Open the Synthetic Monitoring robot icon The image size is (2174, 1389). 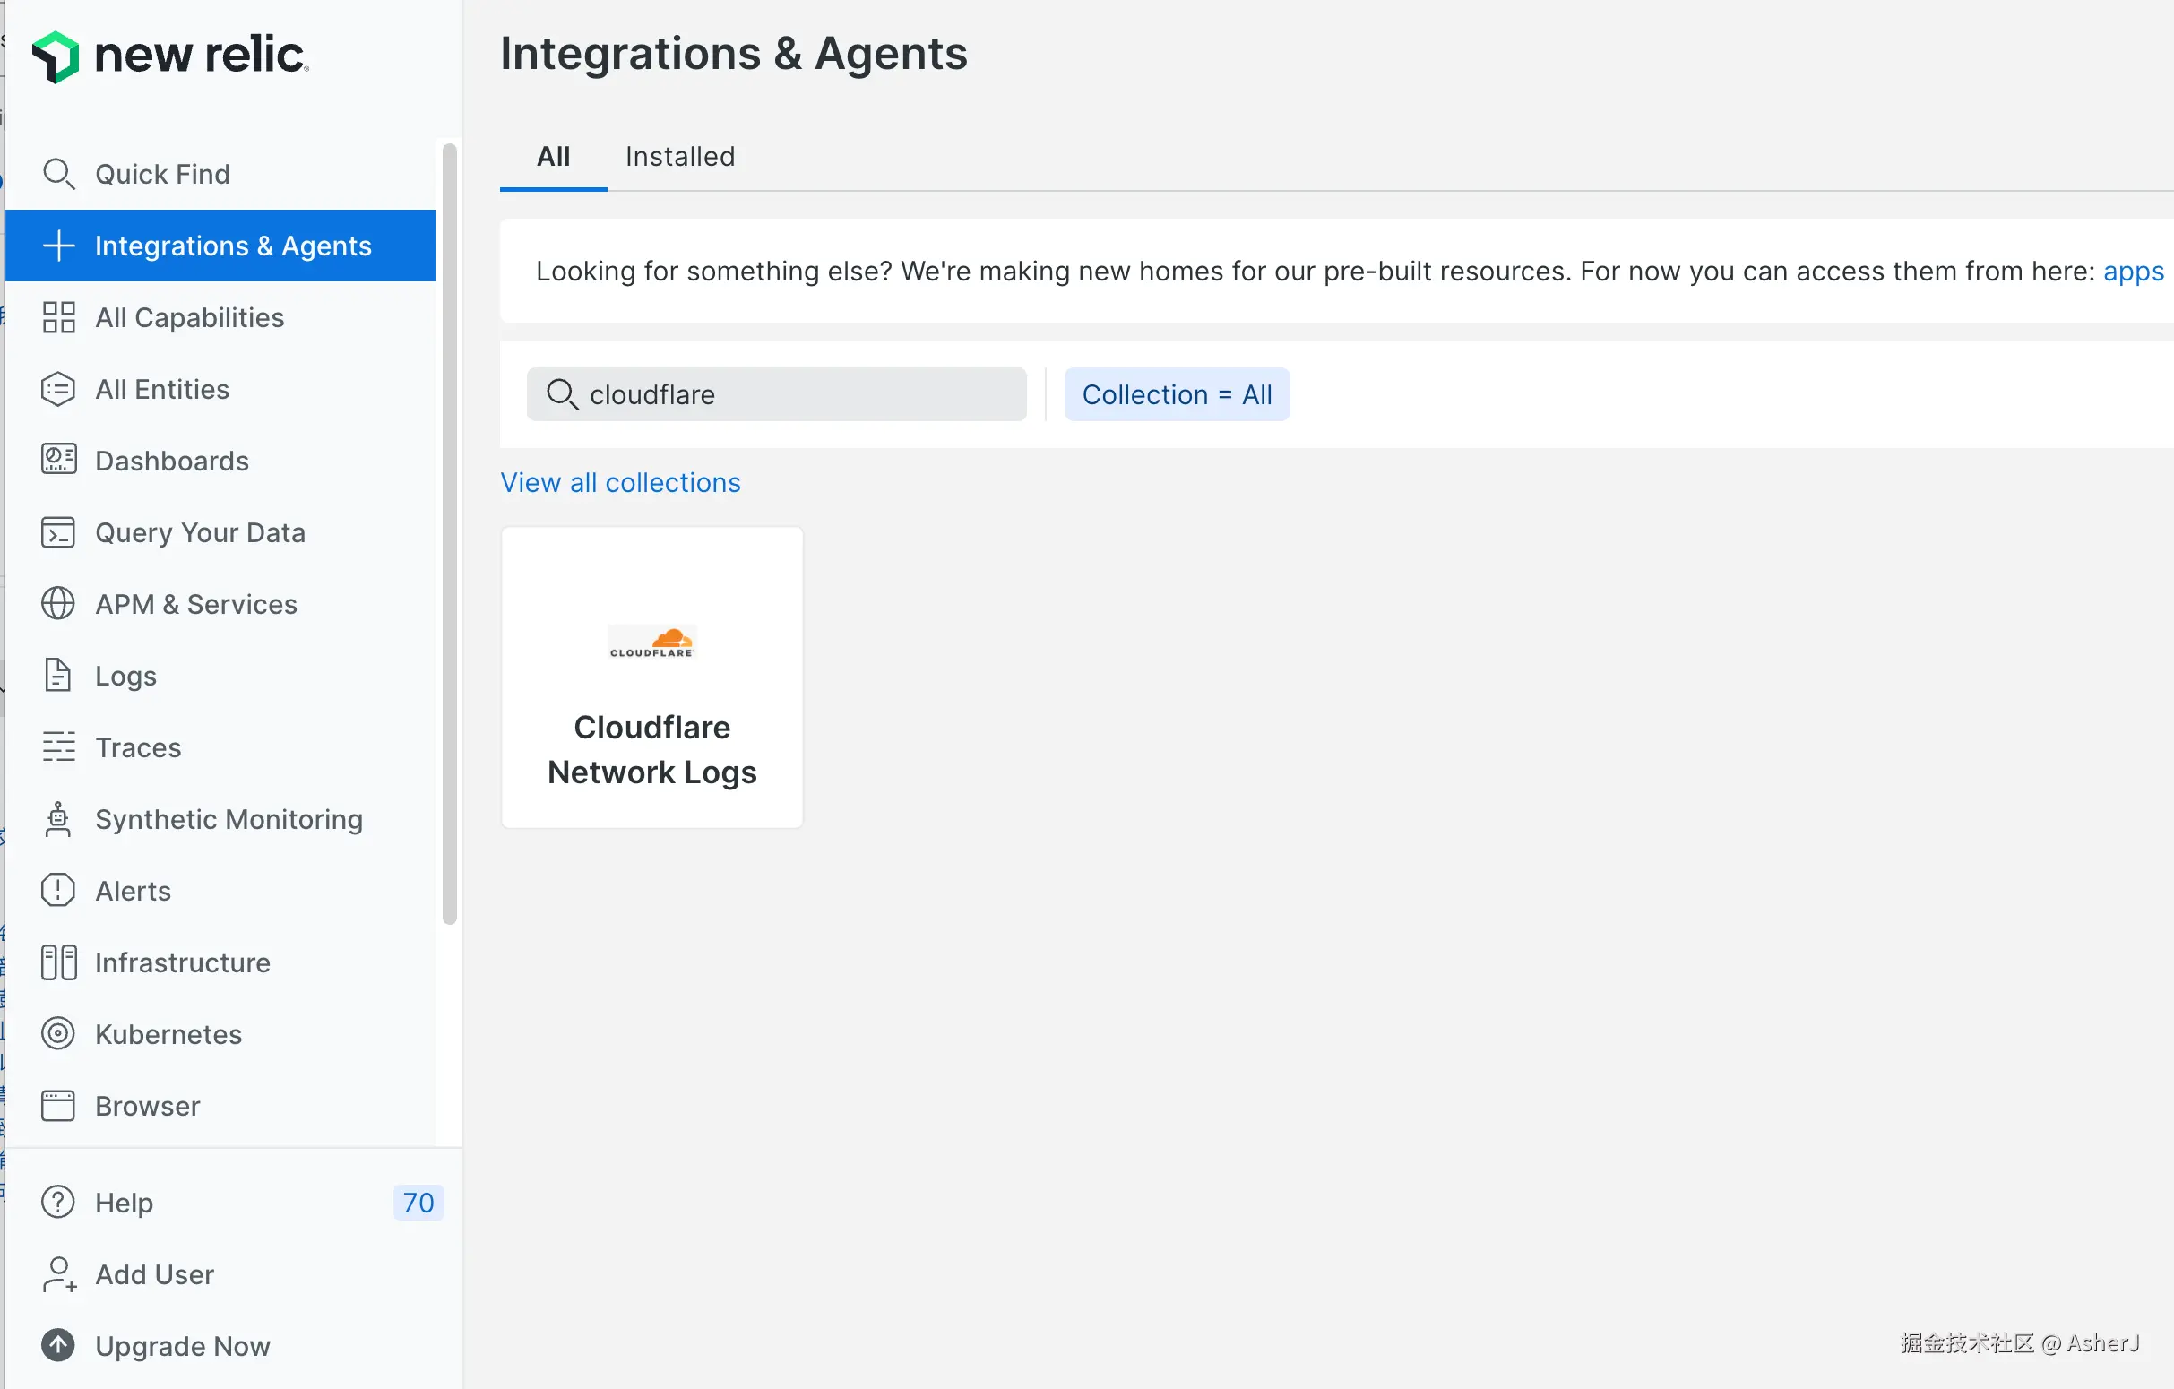[58, 819]
